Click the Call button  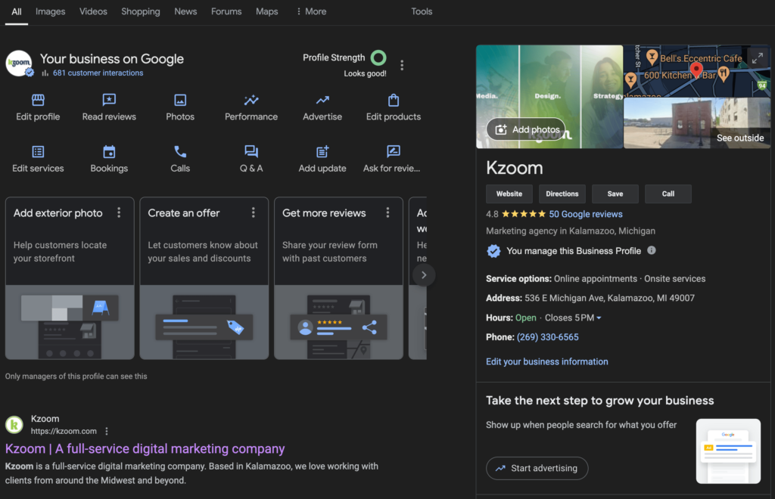click(668, 194)
